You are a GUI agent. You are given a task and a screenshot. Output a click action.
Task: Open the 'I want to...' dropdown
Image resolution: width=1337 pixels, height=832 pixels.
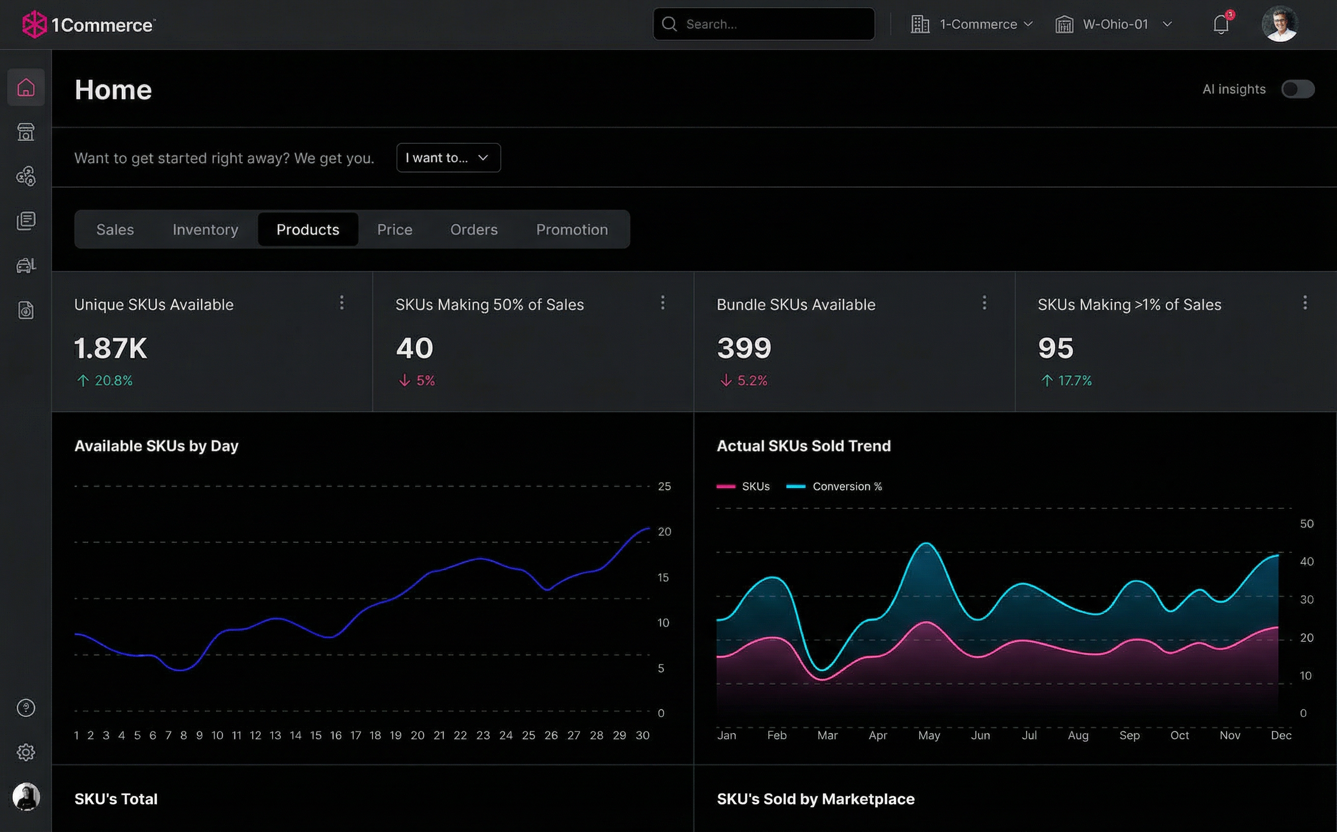[x=448, y=158]
